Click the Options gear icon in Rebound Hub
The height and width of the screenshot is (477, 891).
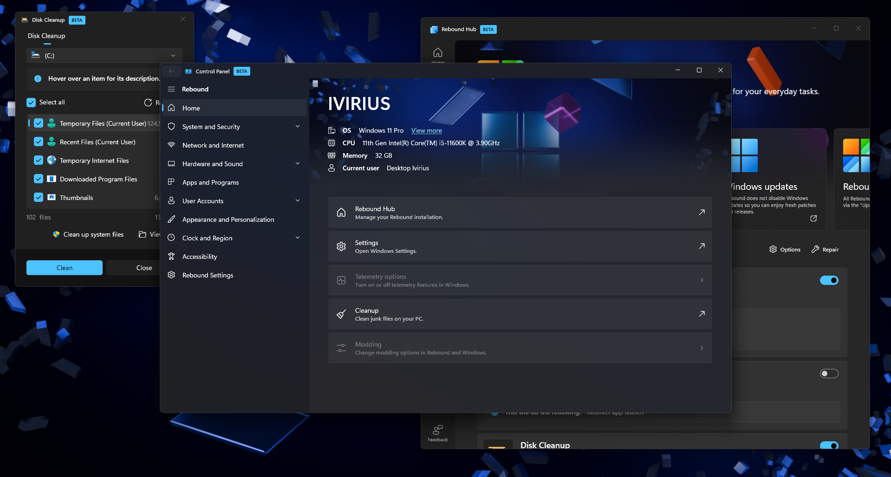coord(773,249)
